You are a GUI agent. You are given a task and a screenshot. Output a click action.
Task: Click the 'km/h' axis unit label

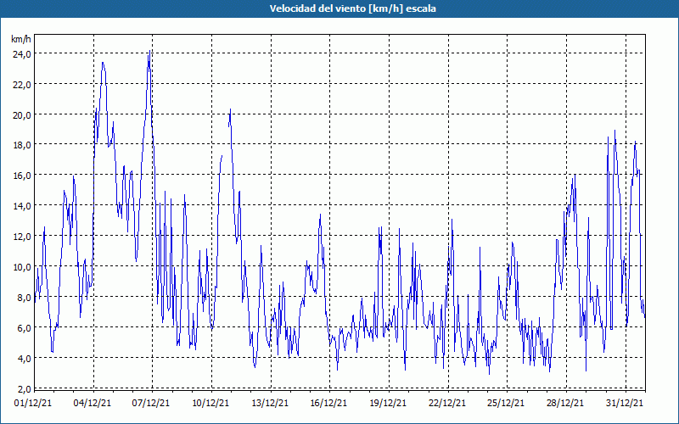tap(21, 39)
